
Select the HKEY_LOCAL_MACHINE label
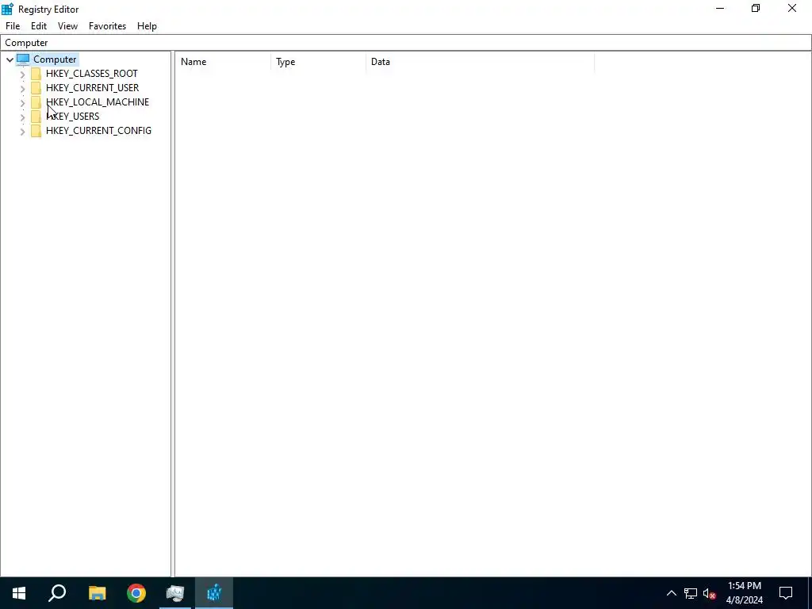point(98,102)
